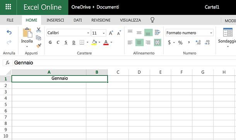Toggle italic C formatting

click(x=58, y=43)
